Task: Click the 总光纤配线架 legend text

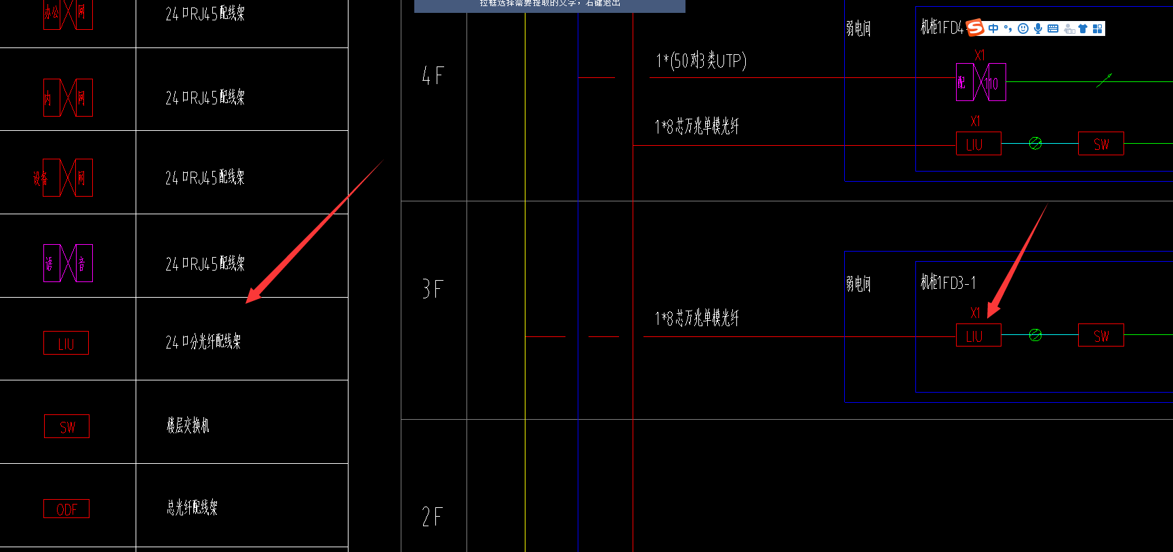Action: (192, 507)
